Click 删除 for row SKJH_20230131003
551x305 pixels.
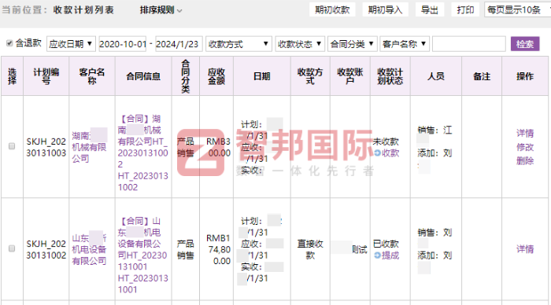(525, 161)
